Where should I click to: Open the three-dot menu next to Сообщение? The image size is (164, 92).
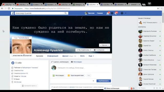pyautogui.click(x=108, y=50)
